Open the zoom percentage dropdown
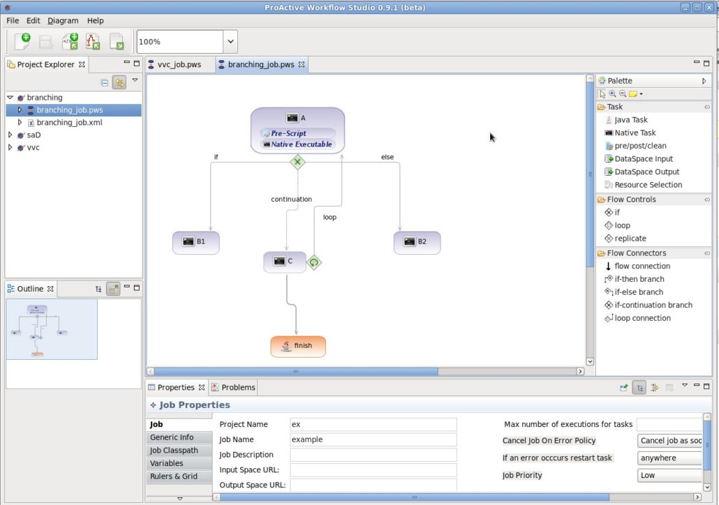719x505 pixels. click(x=230, y=42)
